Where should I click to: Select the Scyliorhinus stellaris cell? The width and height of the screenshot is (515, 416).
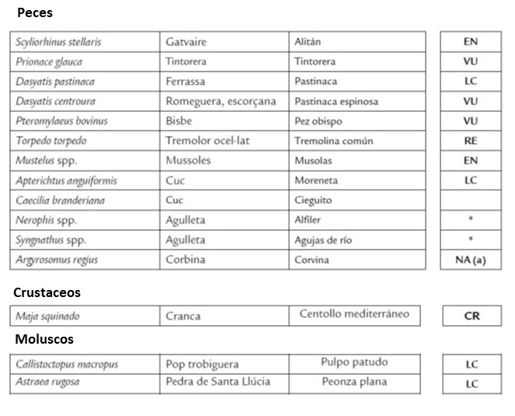pyautogui.click(x=58, y=42)
